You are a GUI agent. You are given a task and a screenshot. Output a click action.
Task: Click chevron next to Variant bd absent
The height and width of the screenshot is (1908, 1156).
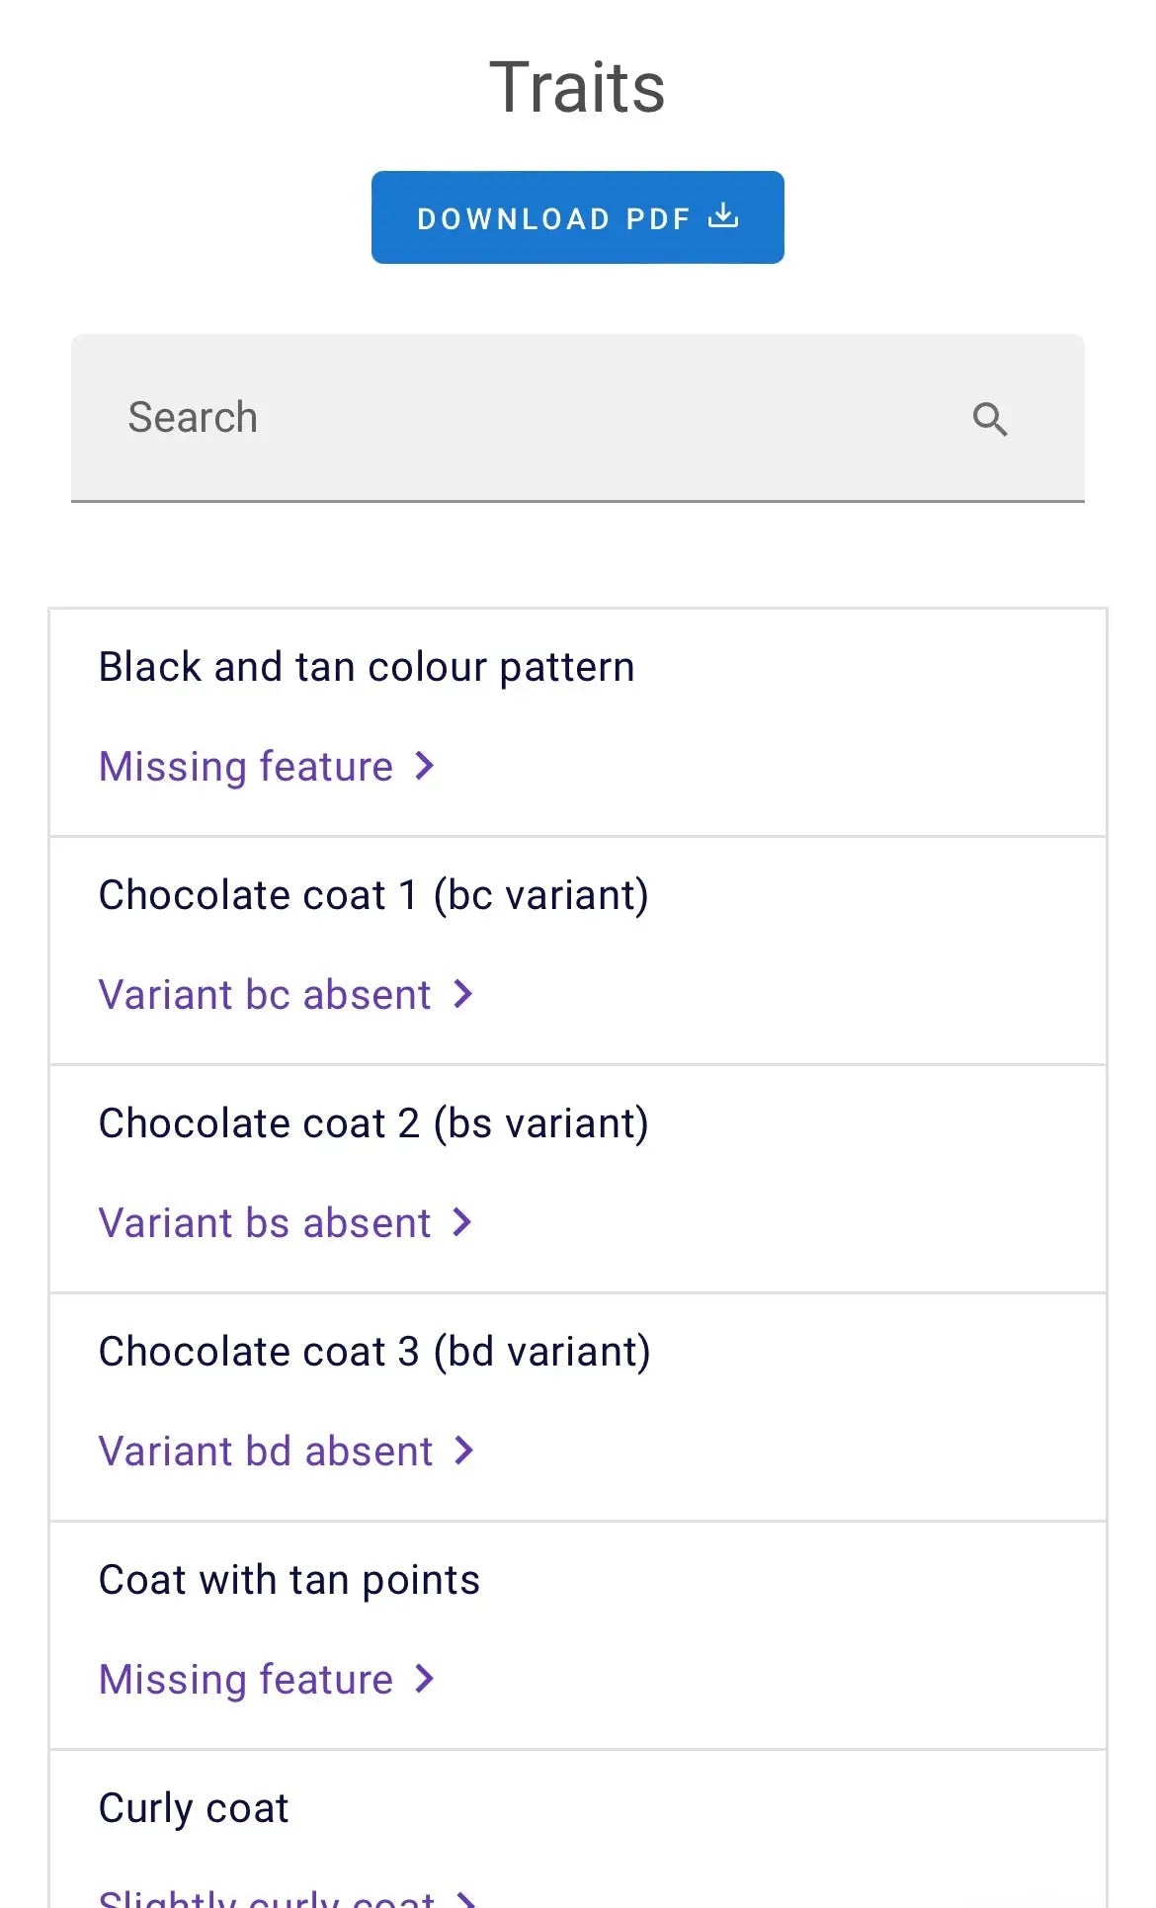[x=464, y=1451]
